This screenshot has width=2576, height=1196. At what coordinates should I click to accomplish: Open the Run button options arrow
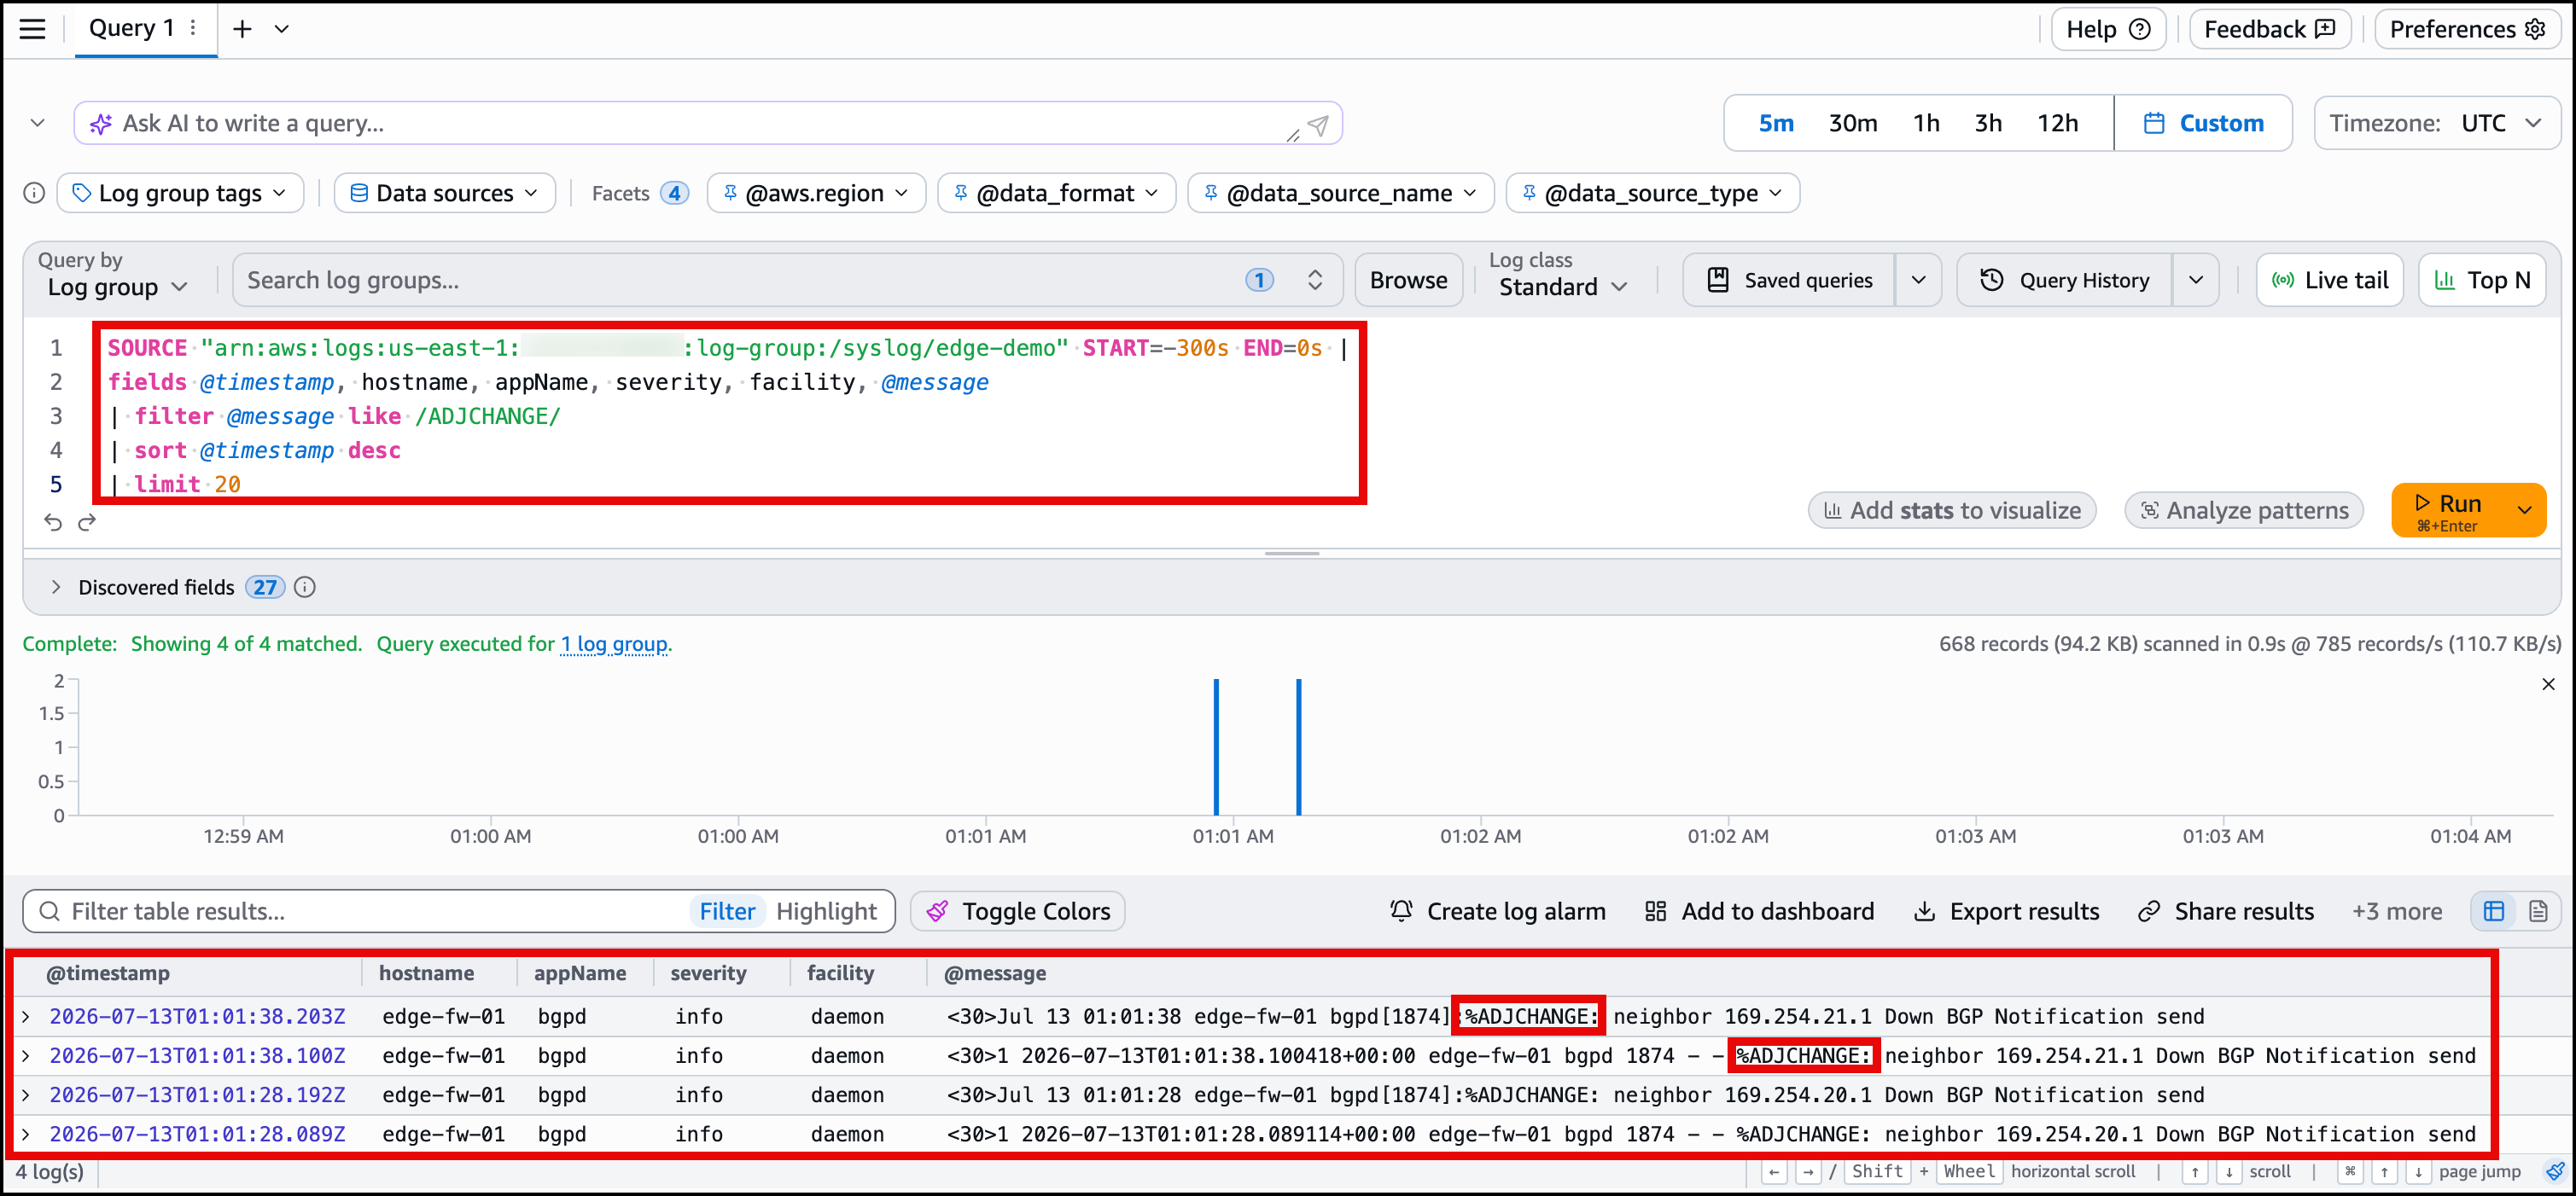coord(2524,511)
